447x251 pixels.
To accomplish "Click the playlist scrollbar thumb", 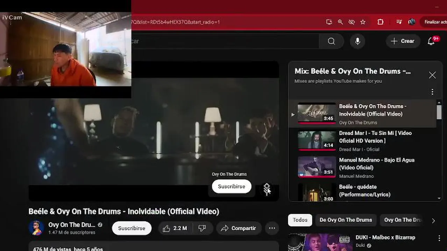I will point(439,112).
